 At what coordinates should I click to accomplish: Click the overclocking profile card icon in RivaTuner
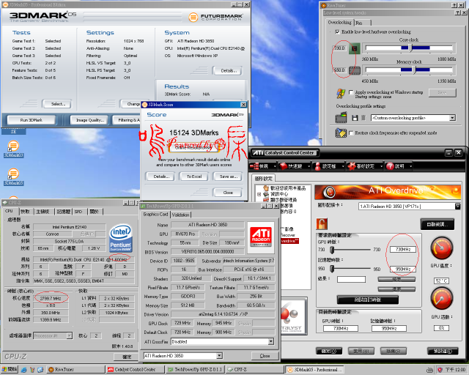click(x=341, y=117)
